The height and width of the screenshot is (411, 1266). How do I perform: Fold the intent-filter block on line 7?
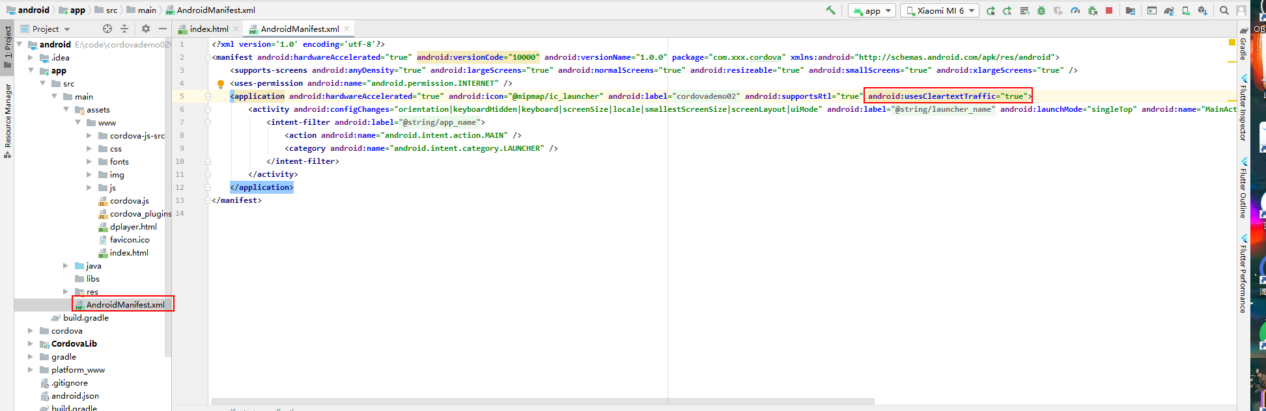click(x=208, y=122)
